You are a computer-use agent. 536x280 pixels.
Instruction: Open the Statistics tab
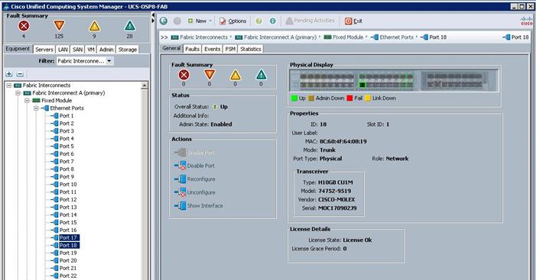point(251,49)
